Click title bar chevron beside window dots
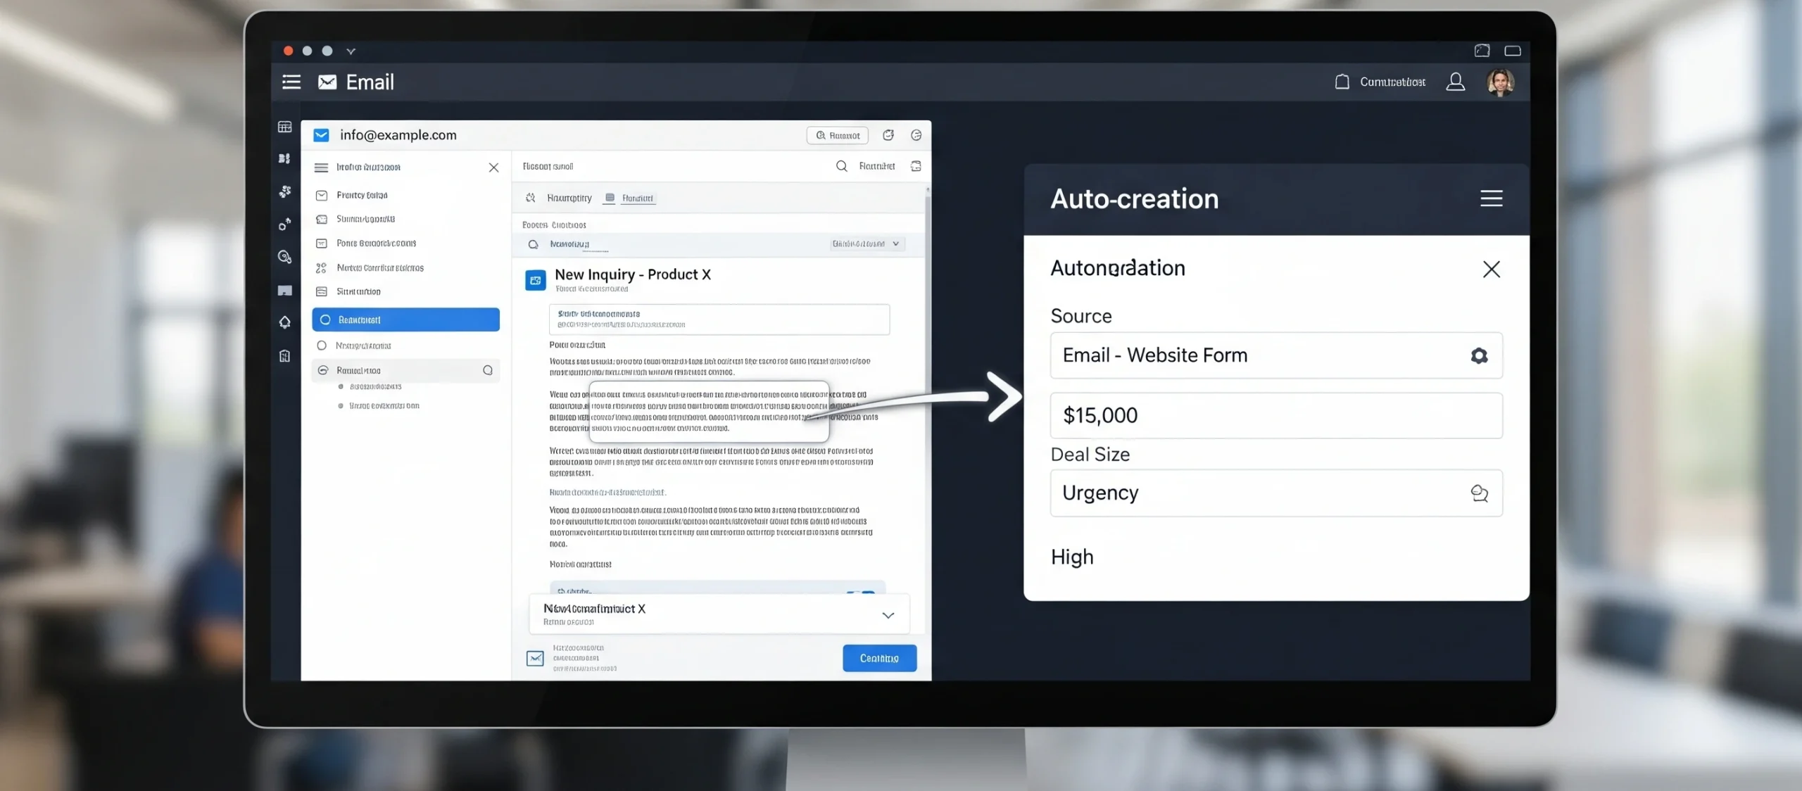This screenshot has height=791, width=1802. pyautogui.click(x=351, y=51)
